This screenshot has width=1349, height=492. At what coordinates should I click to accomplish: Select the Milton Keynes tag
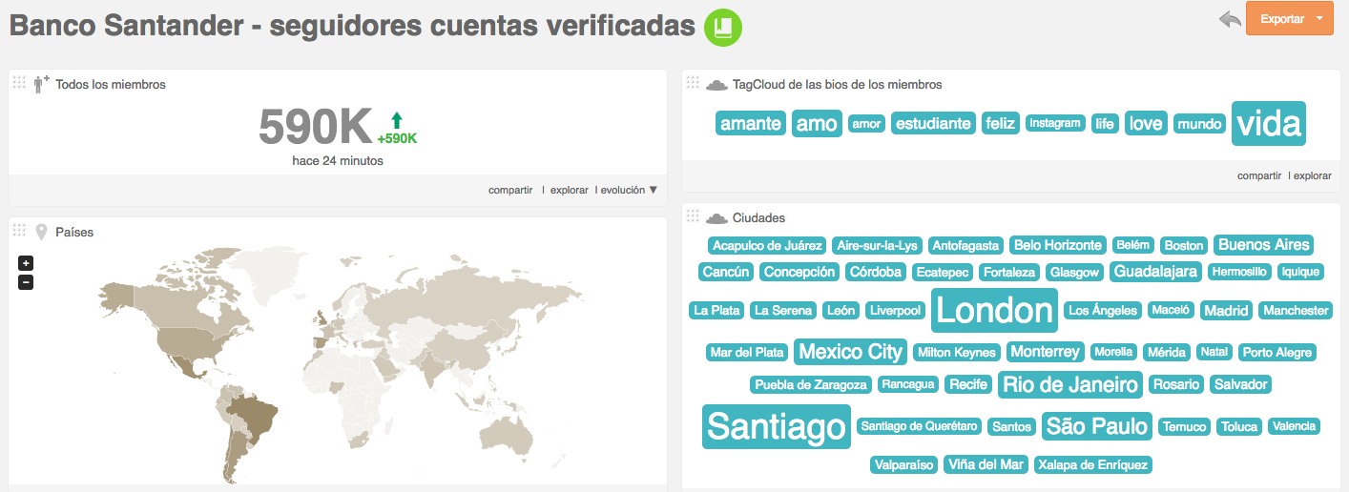coord(956,353)
